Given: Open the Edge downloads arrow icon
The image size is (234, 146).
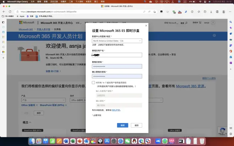Looking at the screenshot, I should [x=211, y=12].
